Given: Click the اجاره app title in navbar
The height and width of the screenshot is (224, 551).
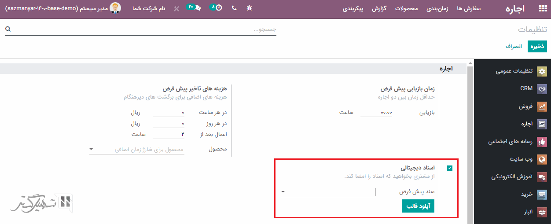Looking at the screenshot, I should click(x=515, y=9).
